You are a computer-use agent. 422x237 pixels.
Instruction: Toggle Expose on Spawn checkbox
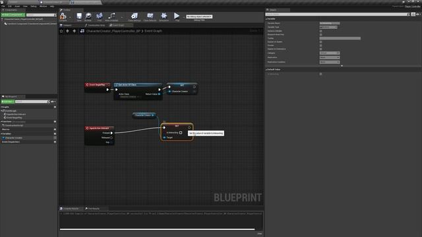point(320,42)
